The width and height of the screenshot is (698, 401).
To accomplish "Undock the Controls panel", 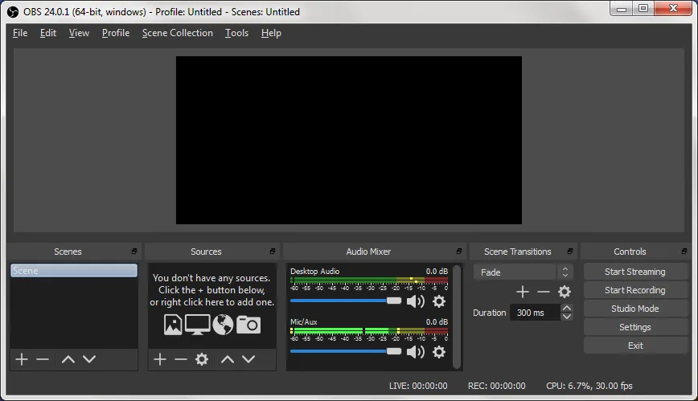I will (684, 252).
